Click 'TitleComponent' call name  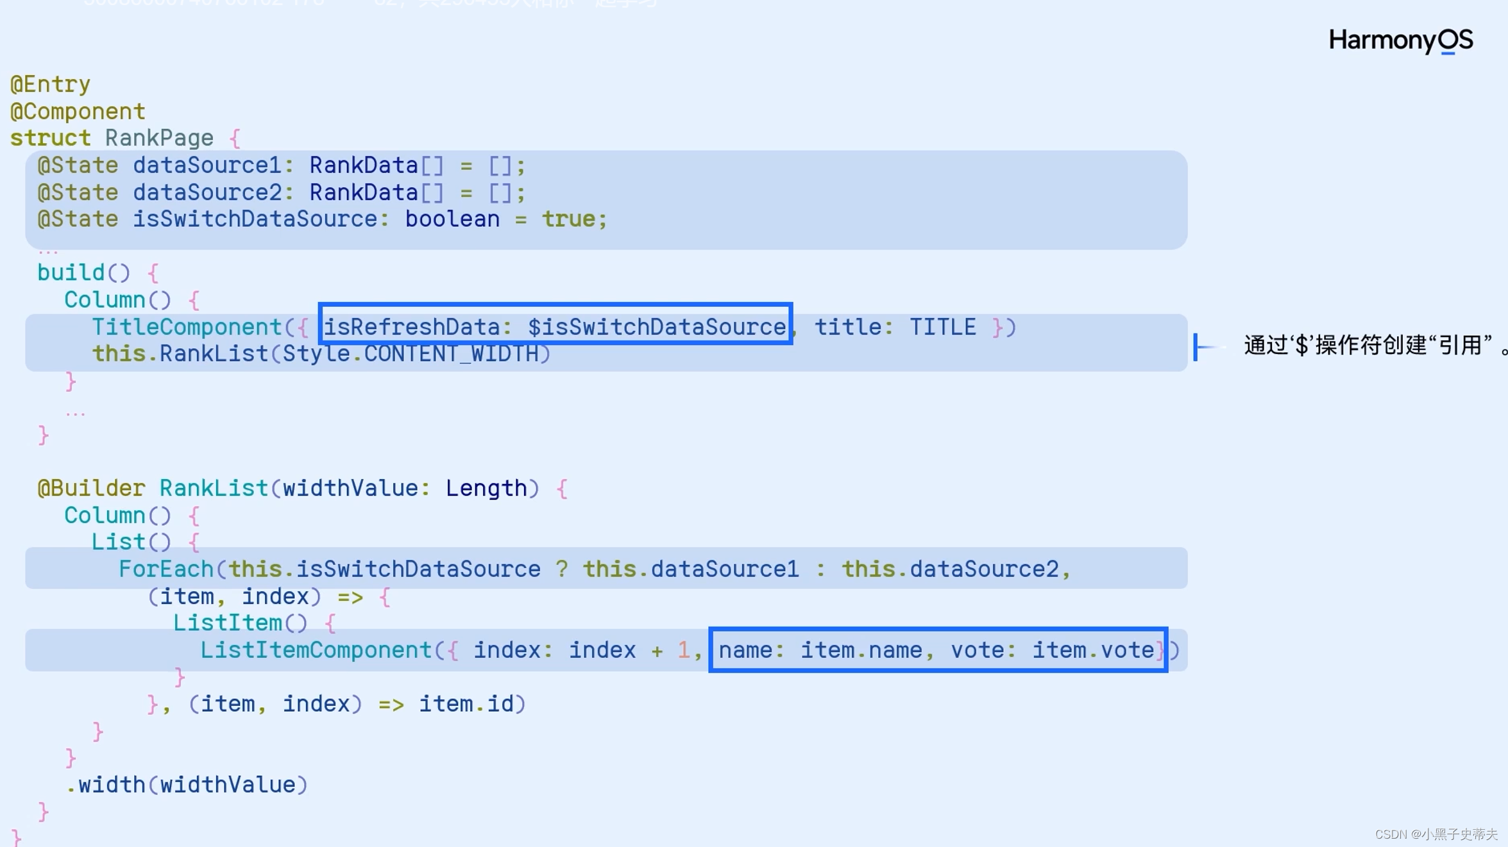[x=187, y=327]
